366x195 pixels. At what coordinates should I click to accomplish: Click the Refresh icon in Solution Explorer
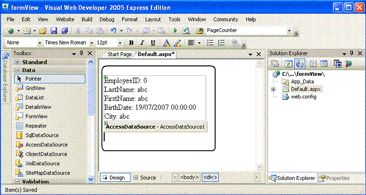pos(289,64)
